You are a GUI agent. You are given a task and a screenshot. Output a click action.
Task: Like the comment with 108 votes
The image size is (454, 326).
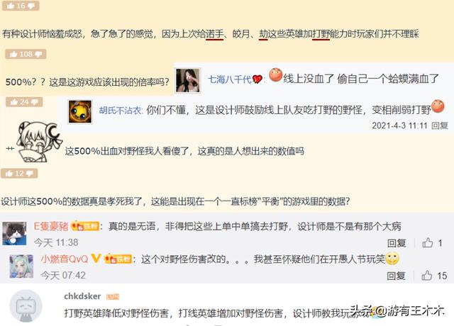pos(13,54)
